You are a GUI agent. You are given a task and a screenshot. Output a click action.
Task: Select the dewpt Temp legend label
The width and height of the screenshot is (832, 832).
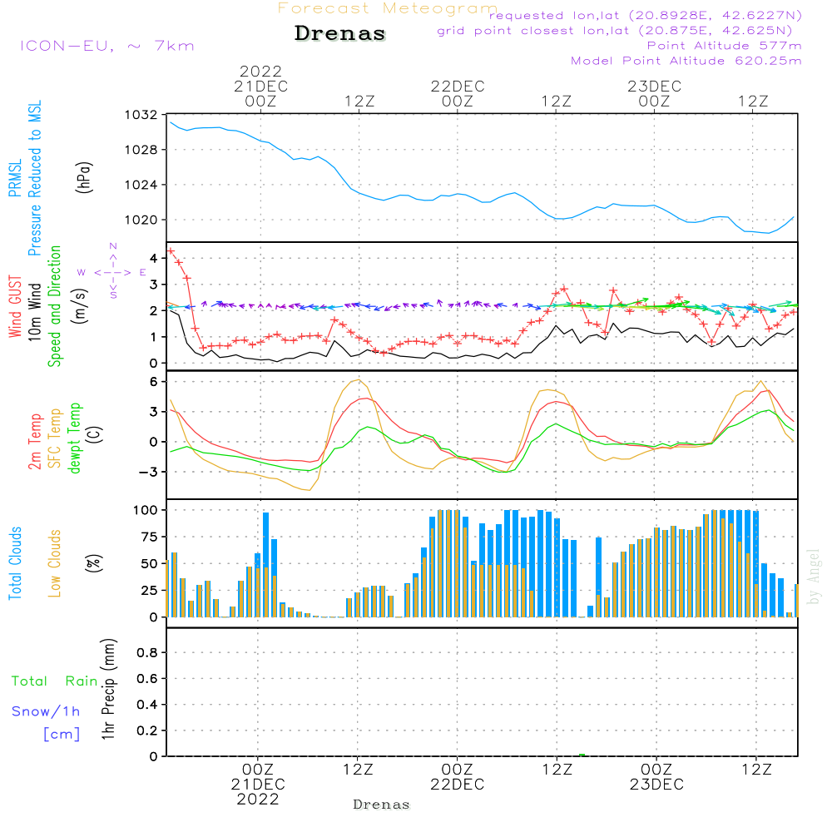(75, 438)
